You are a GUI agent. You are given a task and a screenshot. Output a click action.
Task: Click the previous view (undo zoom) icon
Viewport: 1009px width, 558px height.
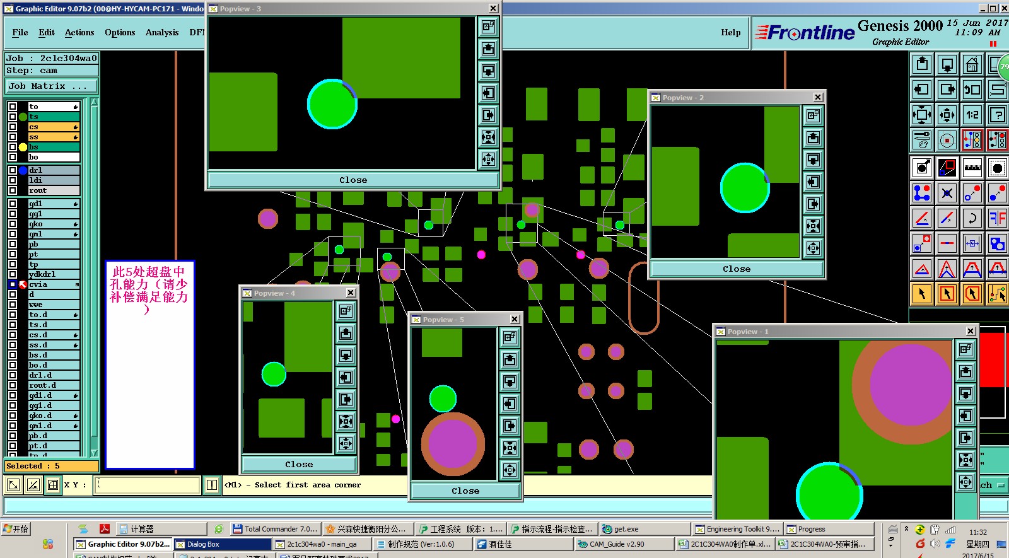(972, 90)
